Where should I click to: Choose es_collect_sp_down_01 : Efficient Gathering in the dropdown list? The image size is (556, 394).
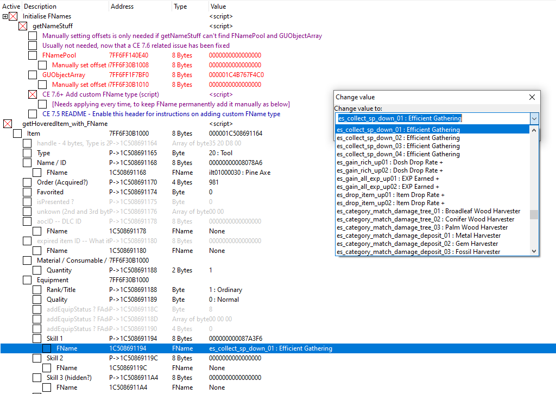[433, 130]
